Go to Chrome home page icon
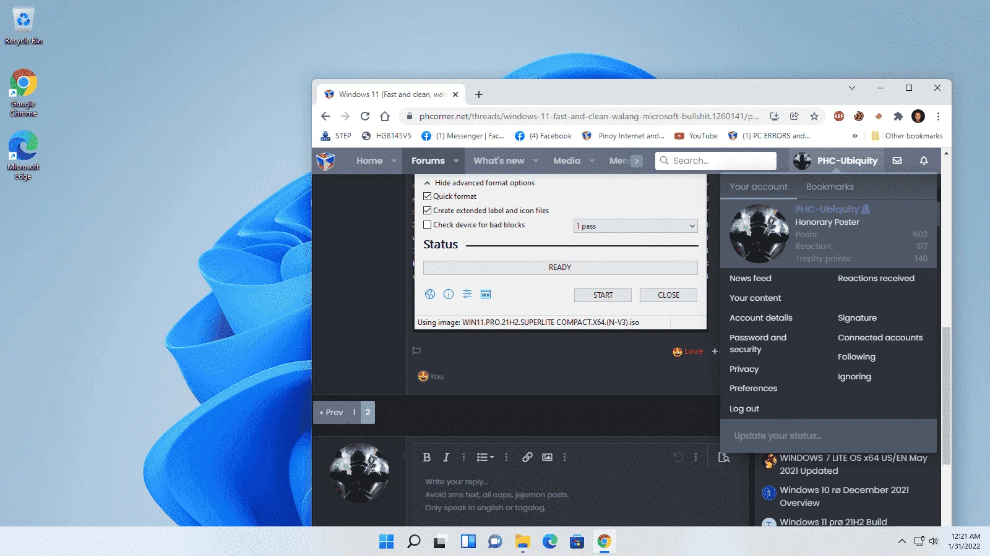 [x=385, y=116]
